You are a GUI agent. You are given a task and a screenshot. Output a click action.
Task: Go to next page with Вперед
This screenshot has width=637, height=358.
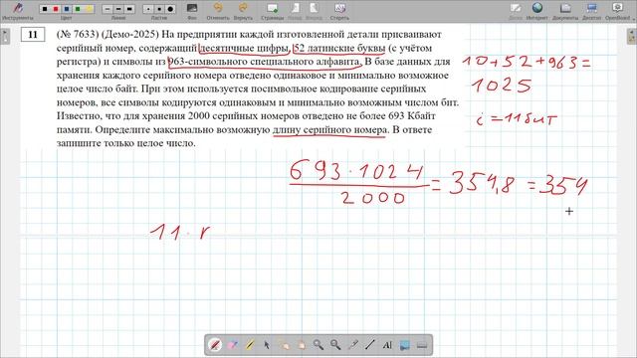click(x=314, y=11)
